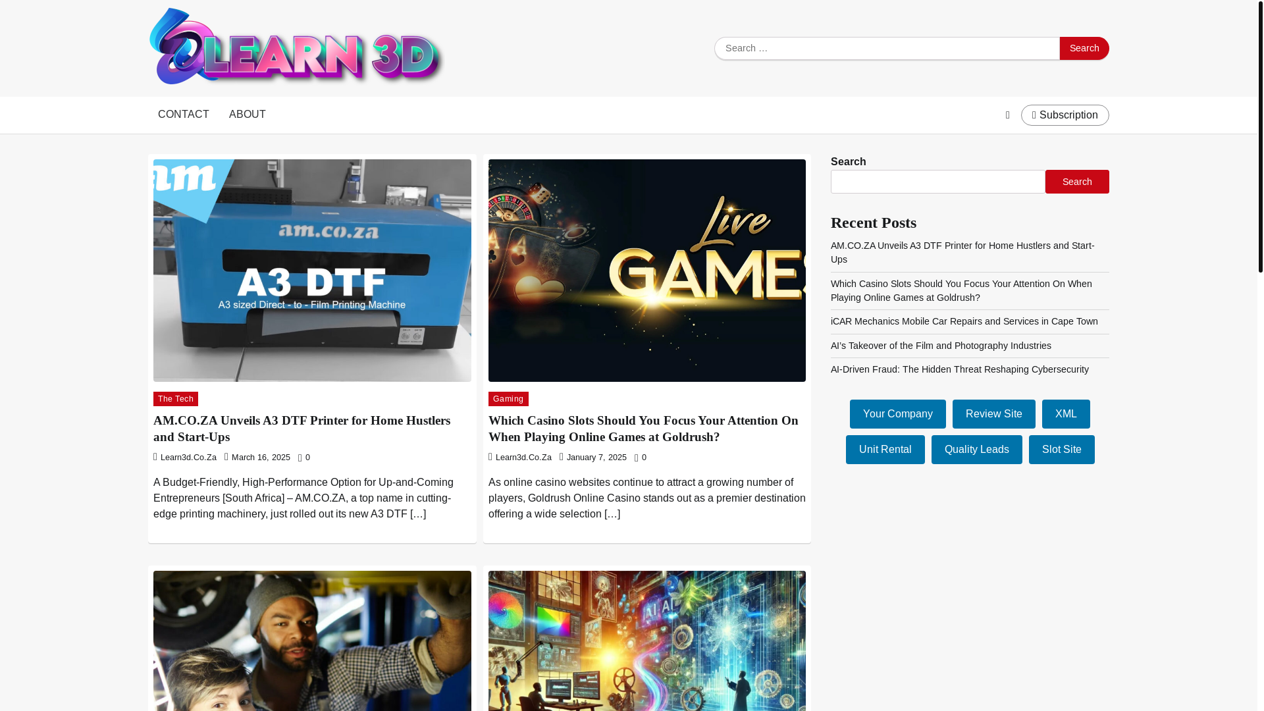Click the XML button

(1066, 414)
